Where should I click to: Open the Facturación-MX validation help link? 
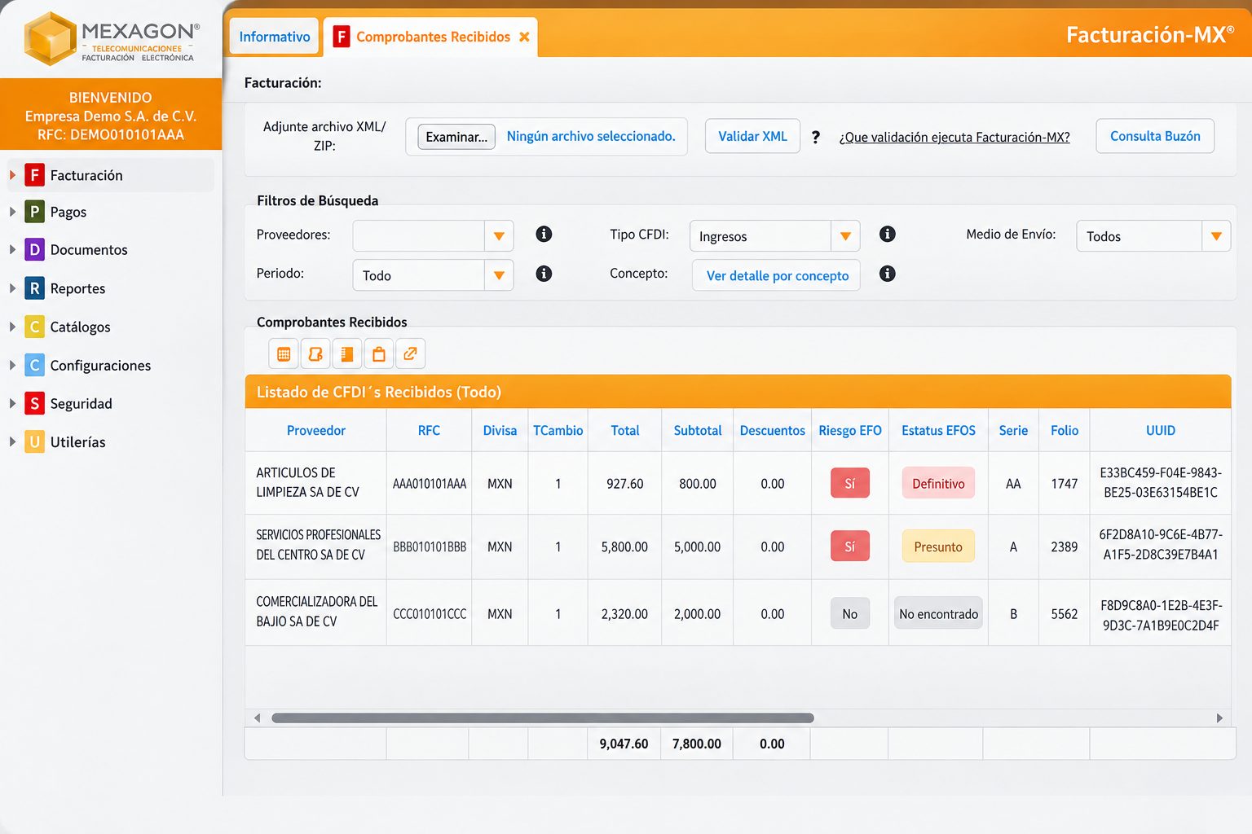point(954,138)
